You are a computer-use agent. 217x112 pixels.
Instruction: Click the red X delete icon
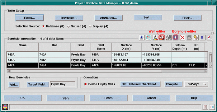click(182, 37)
